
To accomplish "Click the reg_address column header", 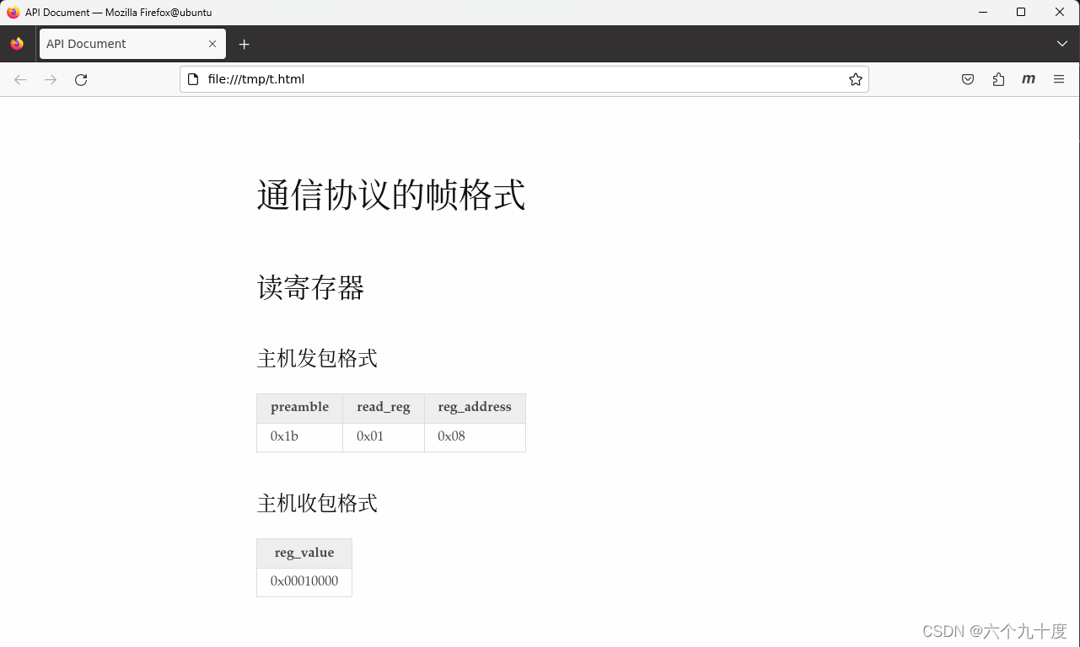I will [x=474, y=407].
